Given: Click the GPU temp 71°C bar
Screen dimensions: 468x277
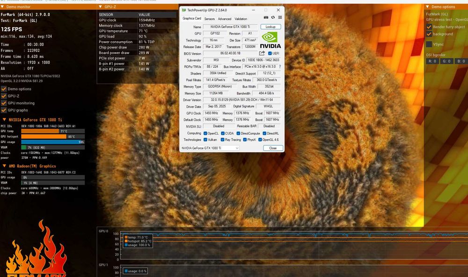Looking at the screenshot, I should pyautogui.click(x=53, y=131).
